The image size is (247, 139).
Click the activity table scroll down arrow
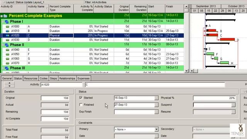(x=186, y=71)
